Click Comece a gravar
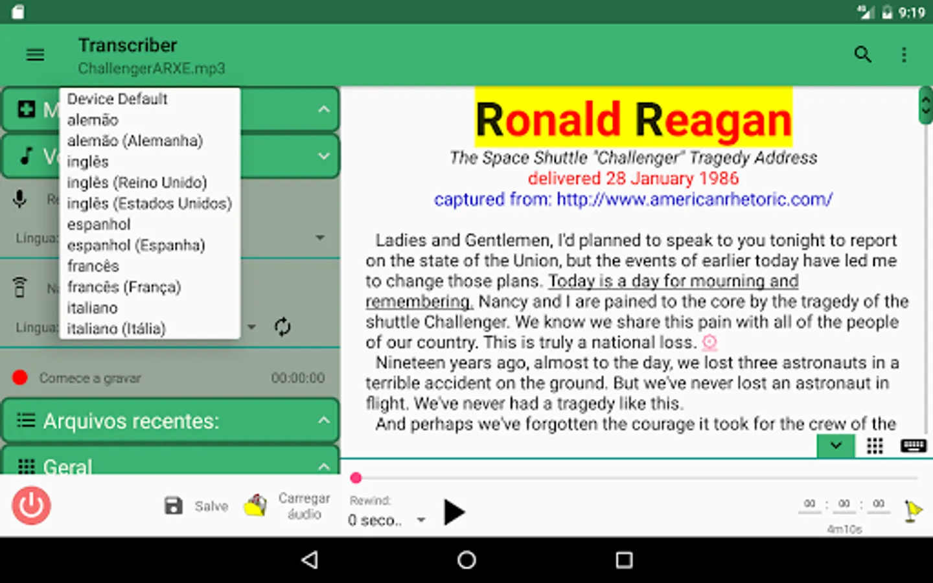The height and width of the screenshot is (583, 933). (x=90, y=378)
